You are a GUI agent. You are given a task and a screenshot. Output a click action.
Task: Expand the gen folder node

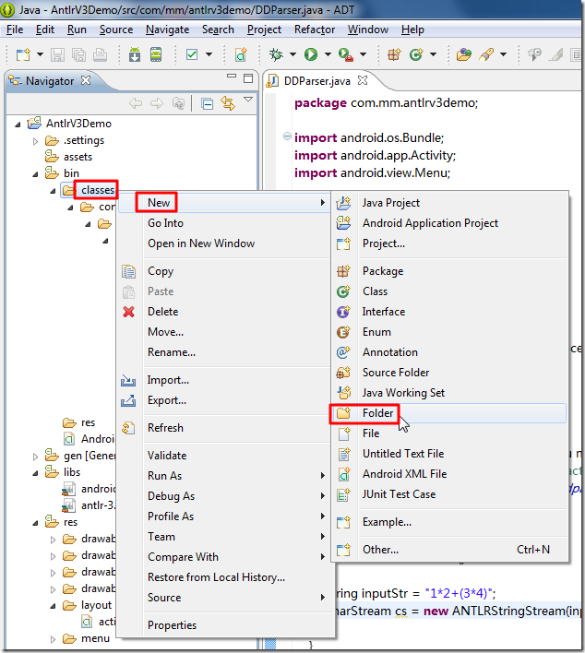[35, 457]
